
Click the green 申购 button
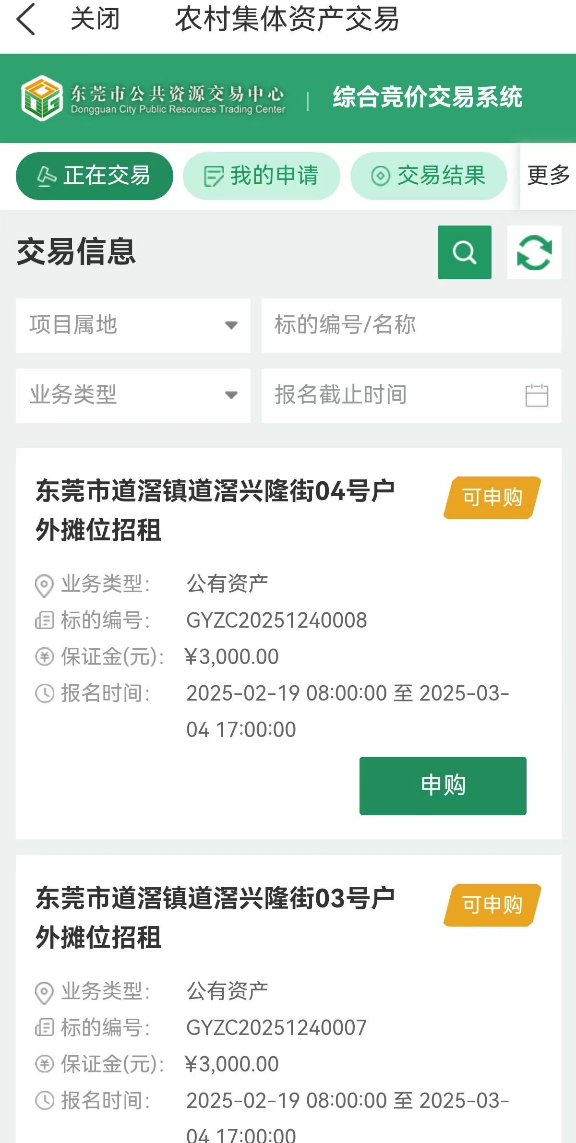coord(443,786)
